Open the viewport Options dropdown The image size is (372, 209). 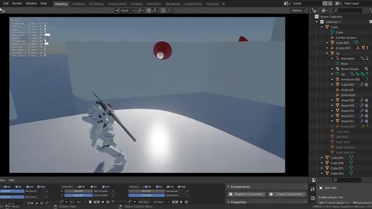[298, 10]
